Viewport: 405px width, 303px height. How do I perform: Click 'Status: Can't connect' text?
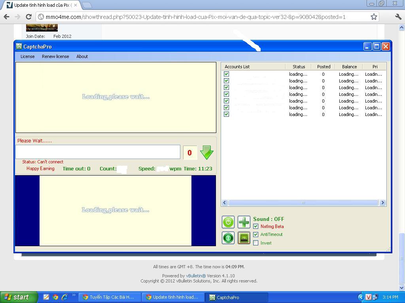tap(43, 162)
